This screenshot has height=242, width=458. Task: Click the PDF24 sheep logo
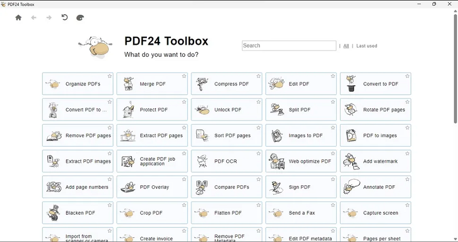pos(95,47)
